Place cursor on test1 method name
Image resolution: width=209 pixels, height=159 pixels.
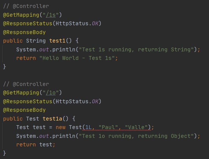(x=57, y=41)
